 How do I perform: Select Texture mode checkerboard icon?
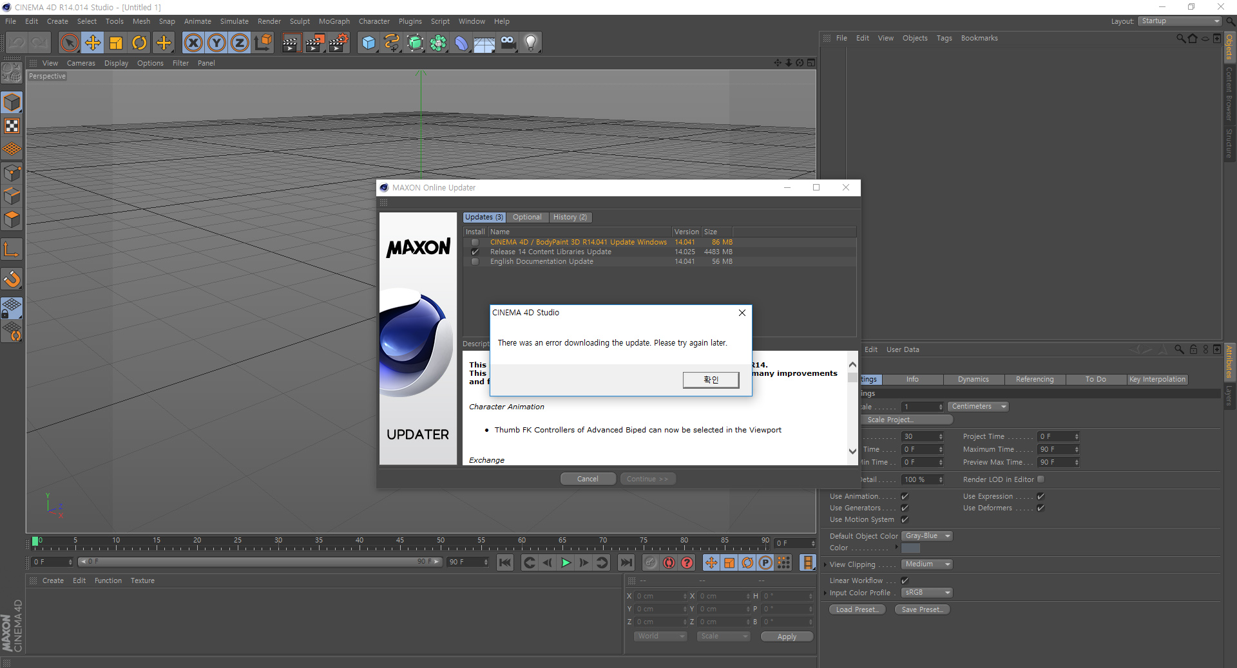12,126
